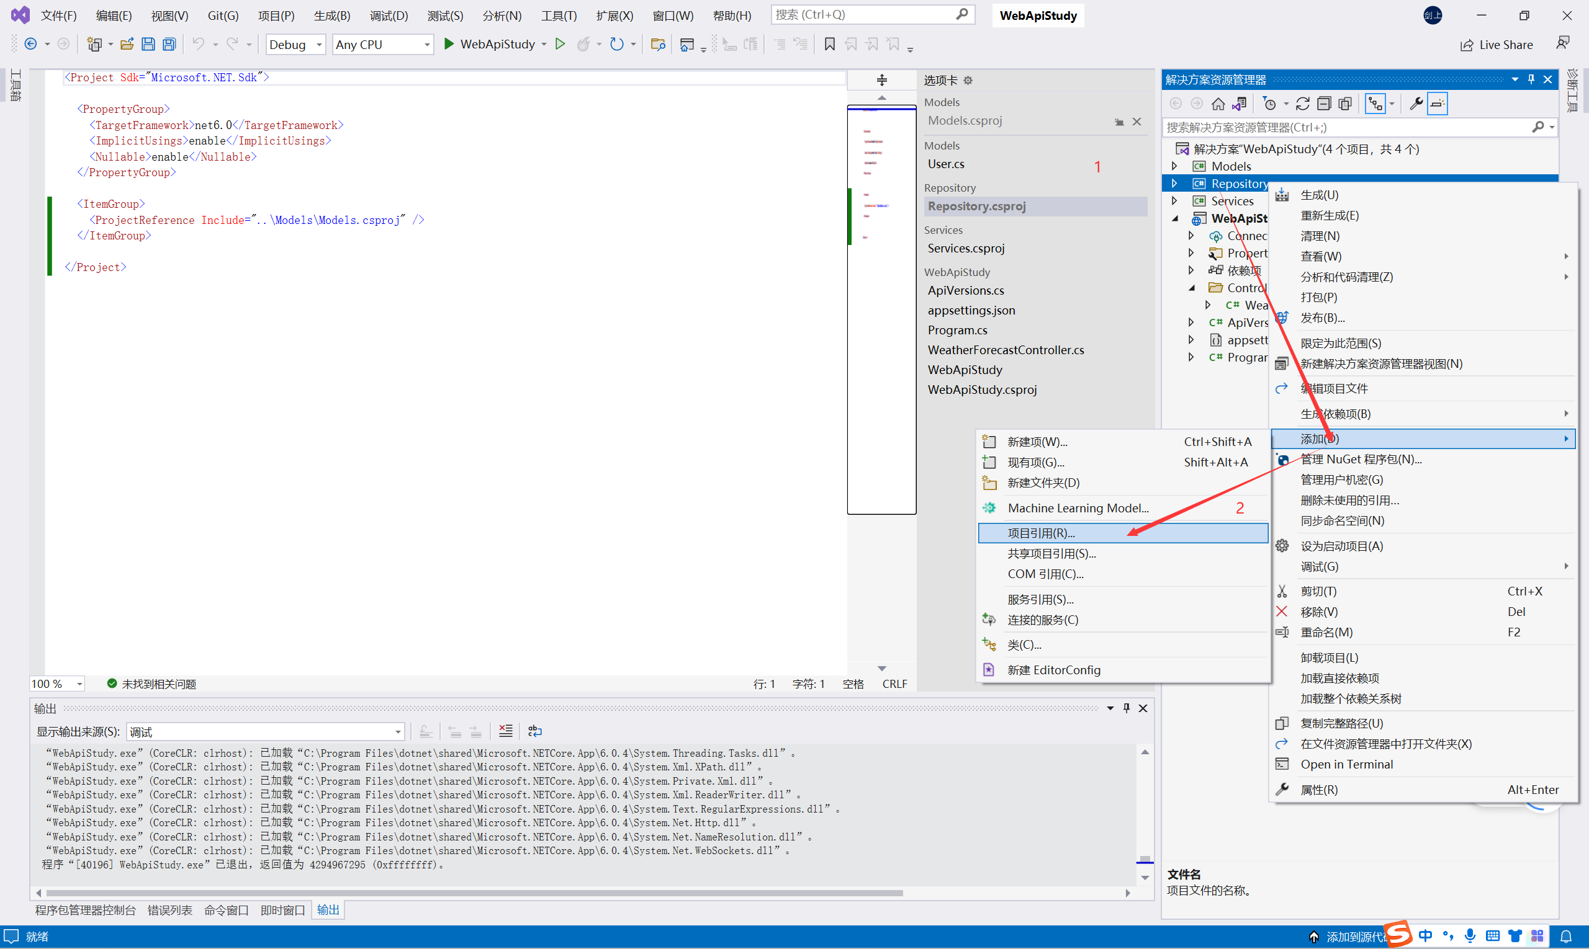
Task: Open the Debug configuration dropdown
Action: click(x=295, y=45)
